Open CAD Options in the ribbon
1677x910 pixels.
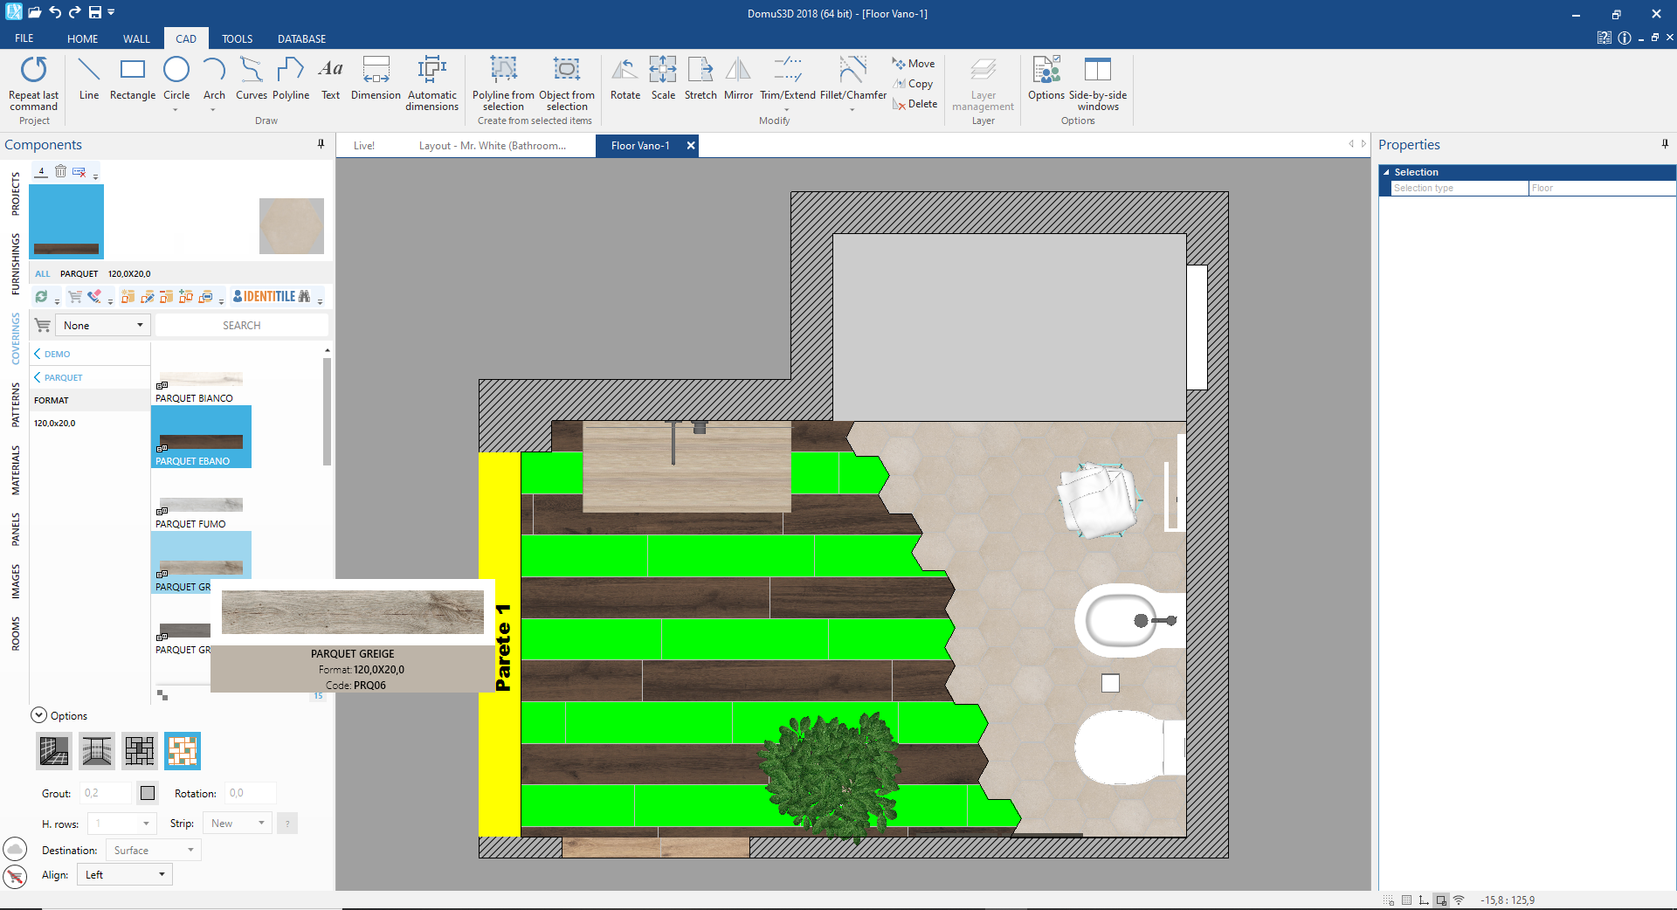coord(1046,79)
